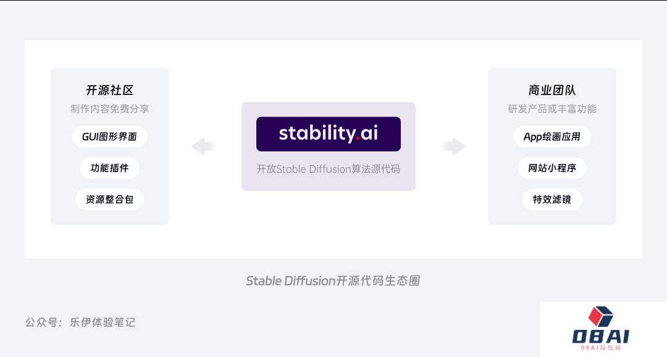Click the stability.ai logo

coord(329,134)
